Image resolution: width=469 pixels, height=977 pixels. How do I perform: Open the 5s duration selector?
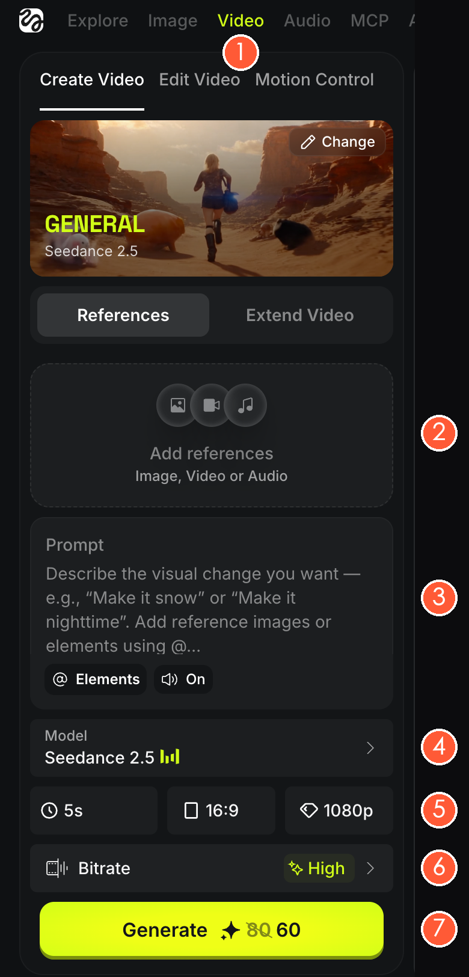[x=94, y=810]
